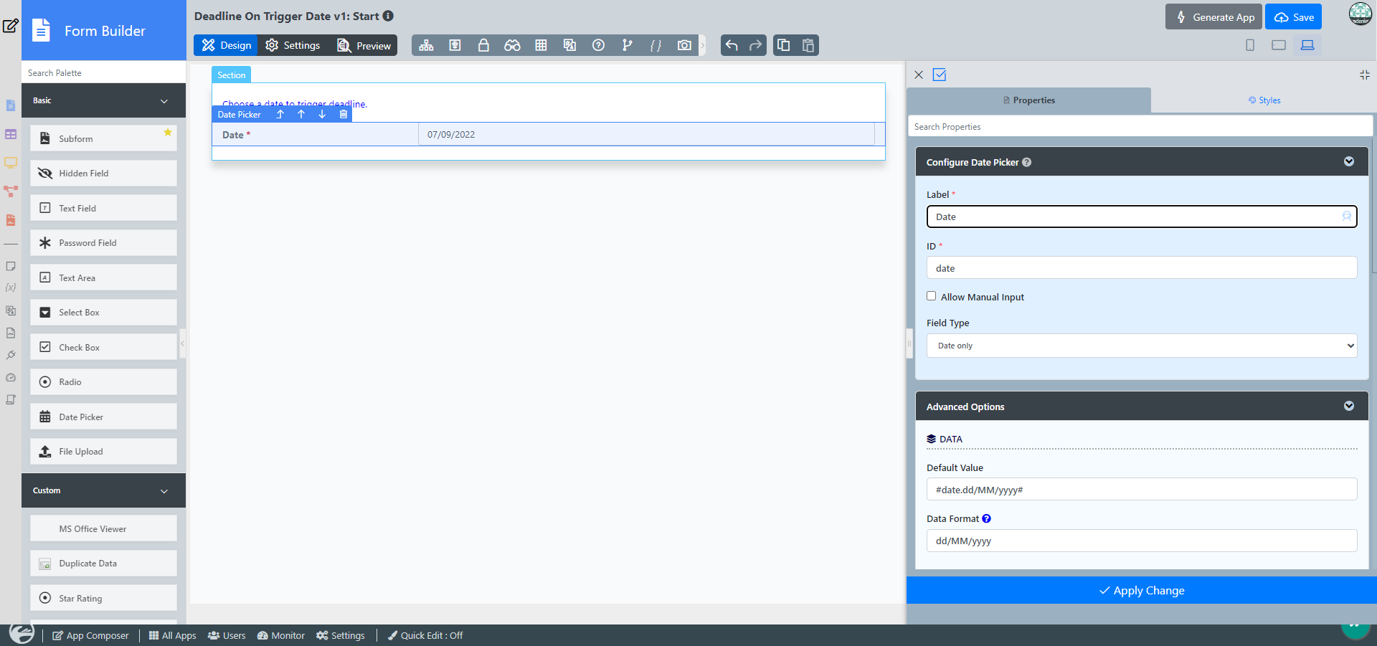Click the question mark circle in toolbar
This screenshot has width=1377, height=646.
point(598,45)
